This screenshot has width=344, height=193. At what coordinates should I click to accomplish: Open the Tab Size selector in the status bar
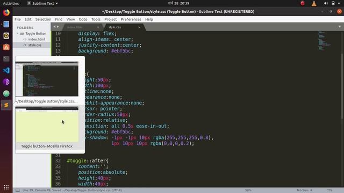(304, 190)
